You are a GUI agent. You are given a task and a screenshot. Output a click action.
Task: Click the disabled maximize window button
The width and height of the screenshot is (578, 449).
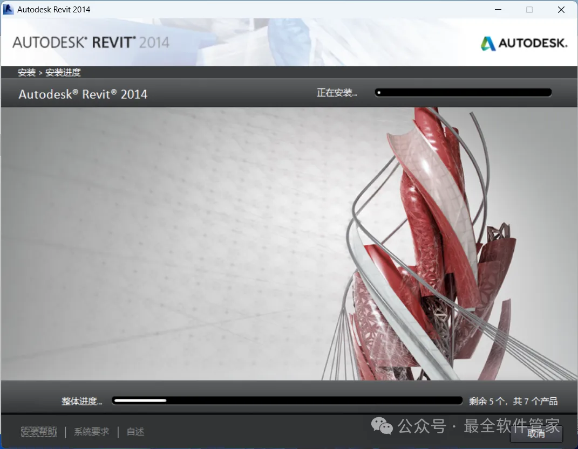coord(529,10)
